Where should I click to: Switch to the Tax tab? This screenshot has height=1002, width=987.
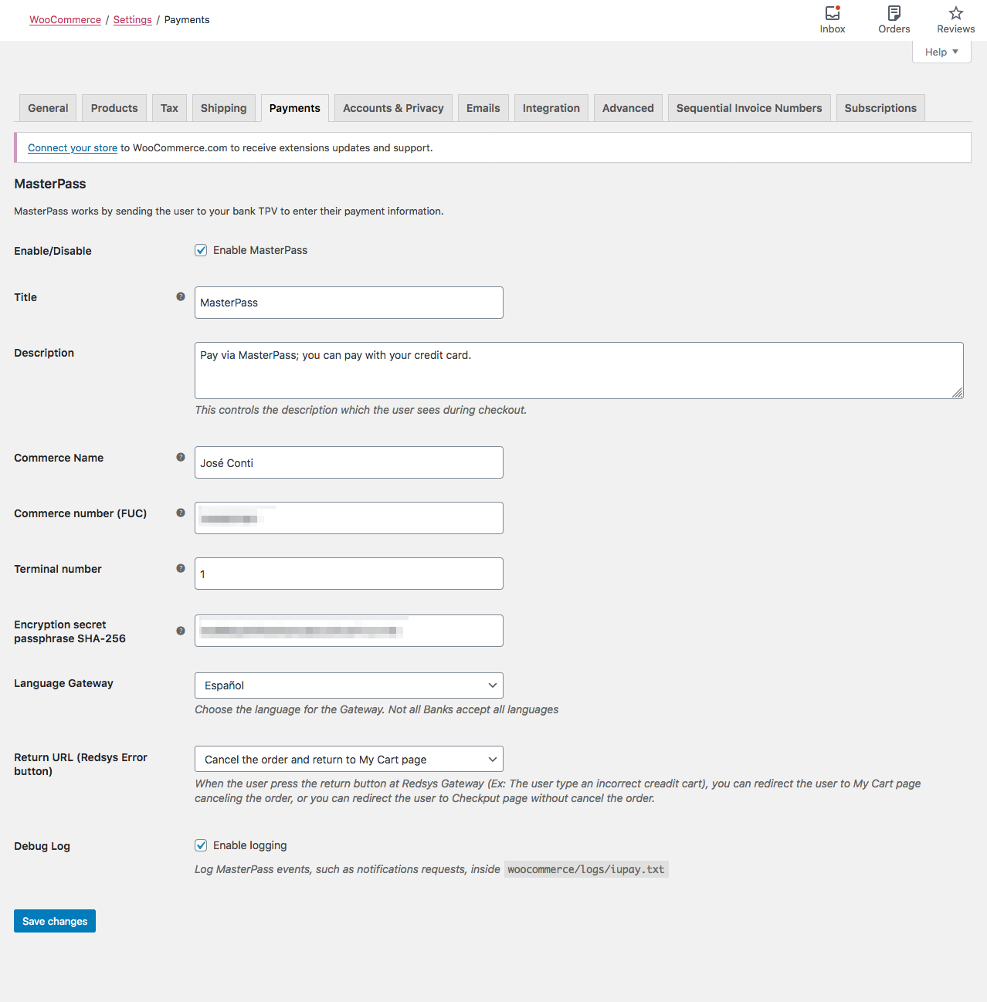(x=169, y=108)
